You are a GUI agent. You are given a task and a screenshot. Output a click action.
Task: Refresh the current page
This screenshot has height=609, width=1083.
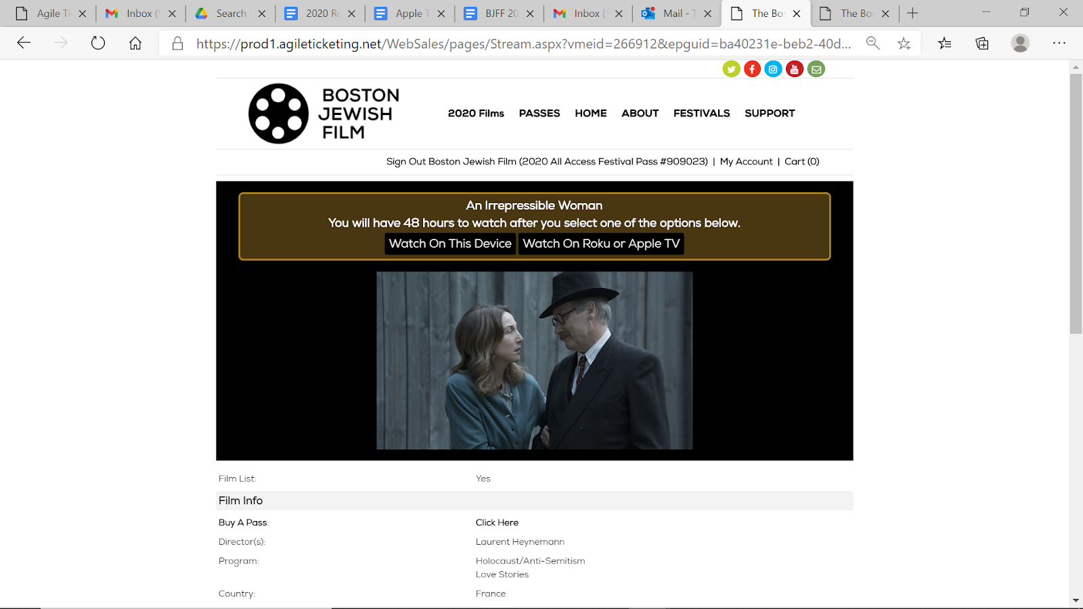[x=98, y=43]
